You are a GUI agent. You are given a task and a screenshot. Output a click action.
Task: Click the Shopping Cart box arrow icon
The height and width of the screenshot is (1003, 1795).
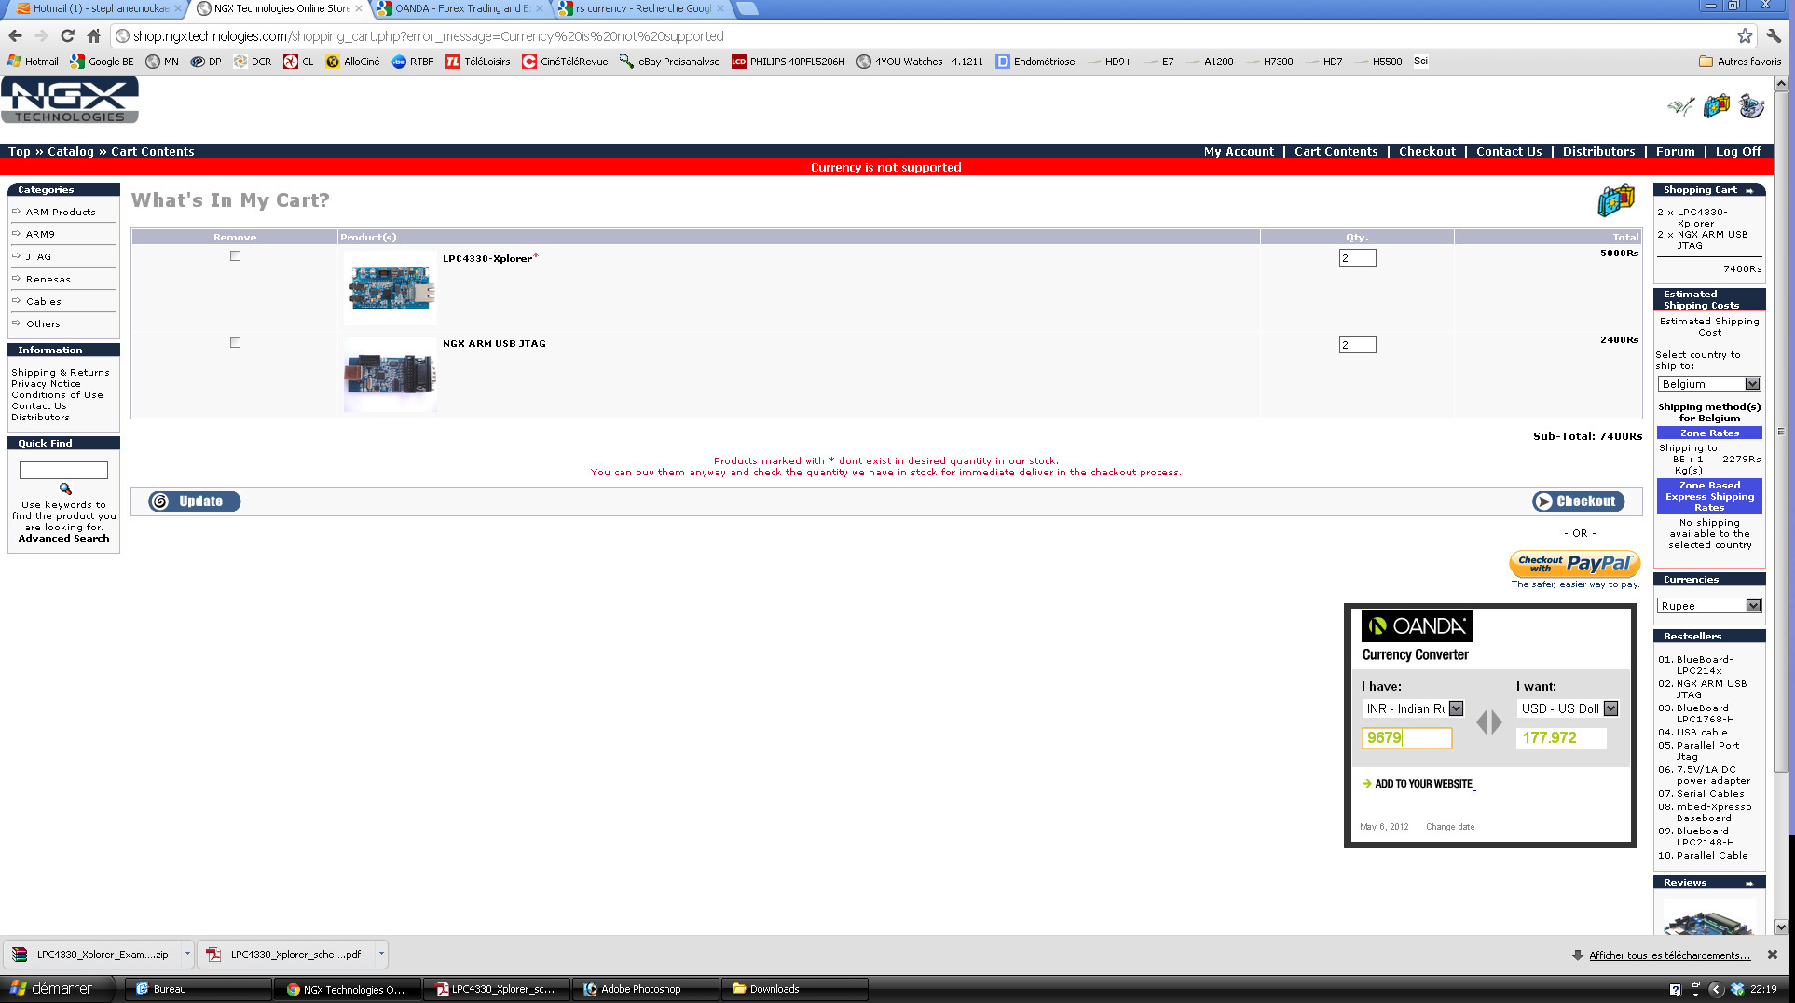point(1749,190)
